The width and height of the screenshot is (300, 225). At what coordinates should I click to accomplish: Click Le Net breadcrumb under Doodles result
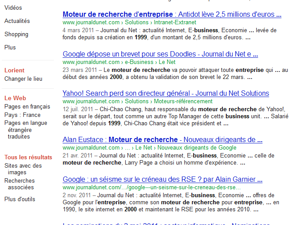pyautogui.click(x=167, y=62)
